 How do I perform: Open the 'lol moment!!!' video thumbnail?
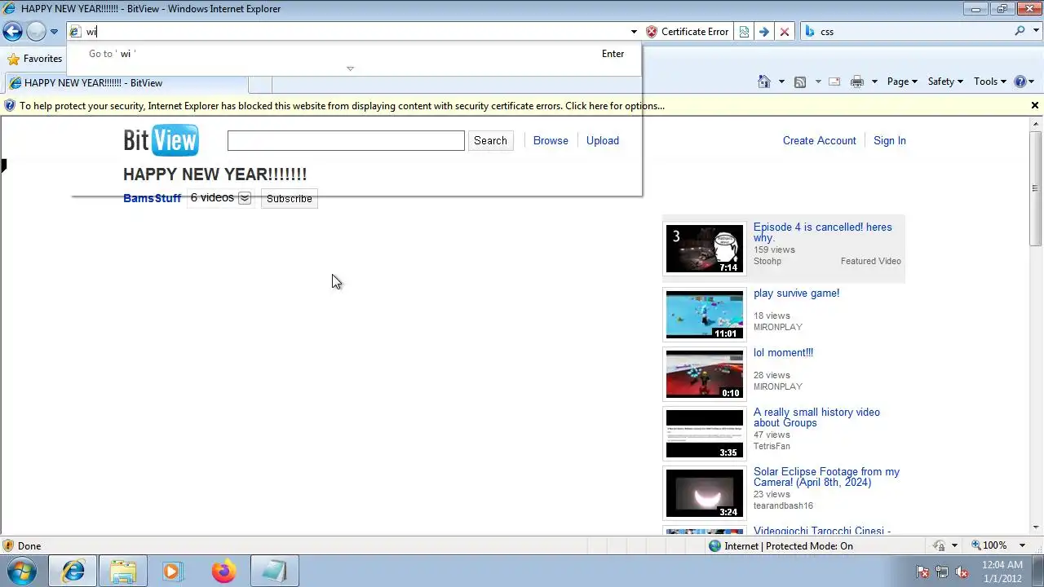[x=705, y=373]
